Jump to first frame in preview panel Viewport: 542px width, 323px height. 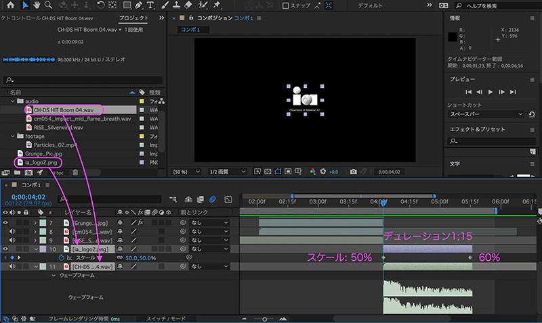(x=468, y=92)
